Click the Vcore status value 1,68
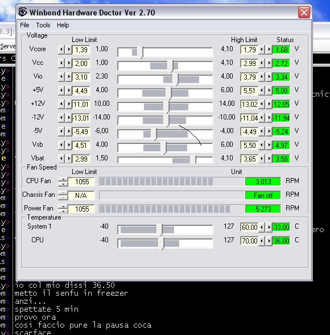This screenshot has height=335, width=330. click(281, 50)
